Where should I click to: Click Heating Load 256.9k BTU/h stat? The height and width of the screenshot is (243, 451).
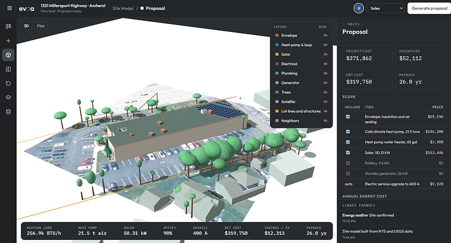(x=44, y=231)
